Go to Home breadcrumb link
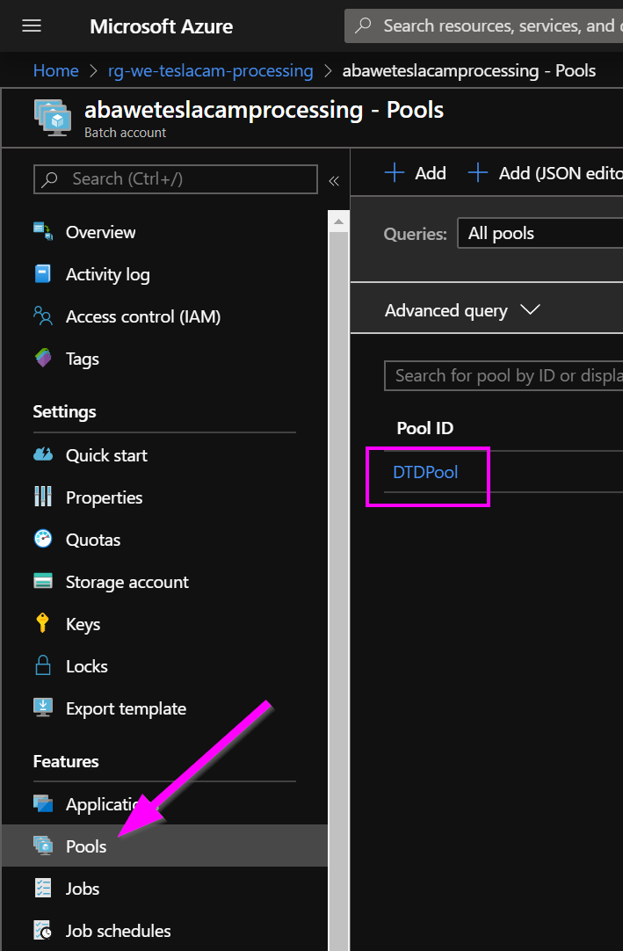Screen dimensions: 623x951 tap(56, 70)
